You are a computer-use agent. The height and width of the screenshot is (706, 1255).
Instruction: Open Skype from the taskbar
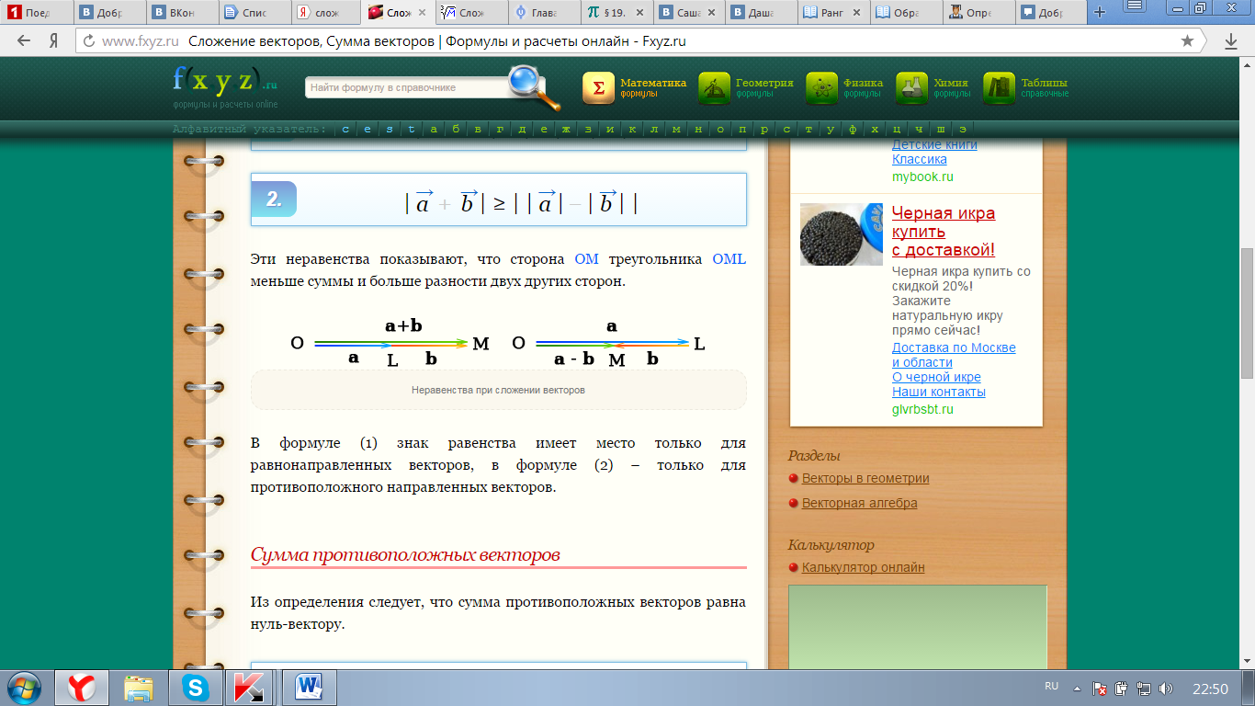pos(195,688)
